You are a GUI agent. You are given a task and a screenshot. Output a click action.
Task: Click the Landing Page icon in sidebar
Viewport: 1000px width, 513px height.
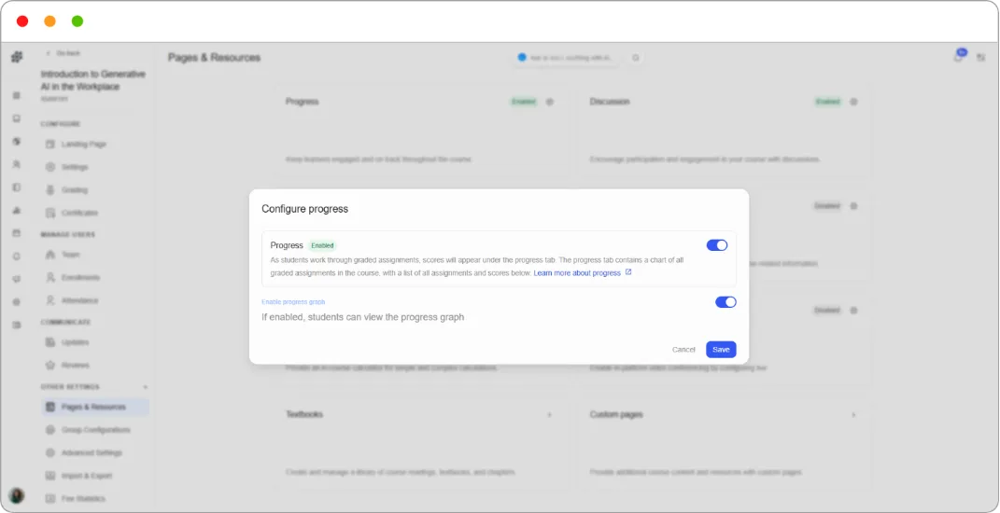point(49,144)
